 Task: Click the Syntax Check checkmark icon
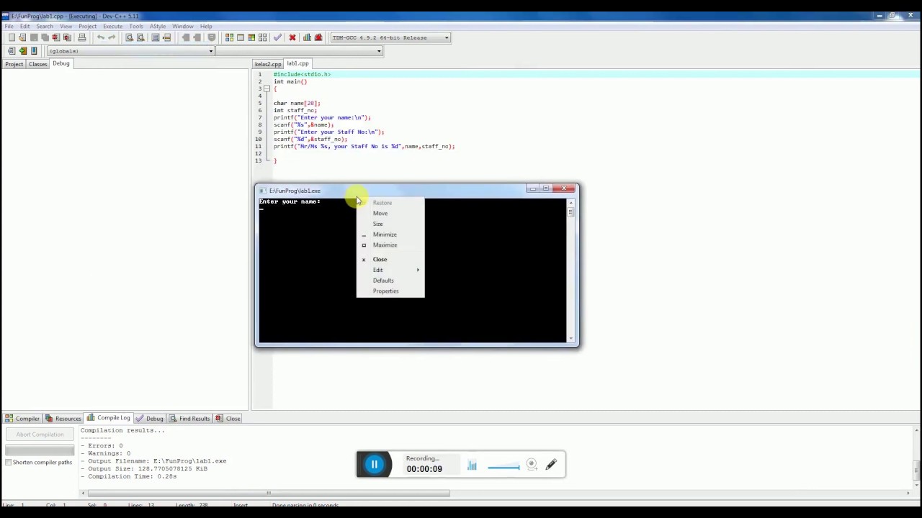[x=277, y=37]
